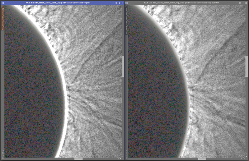Click scroll-down arrow in left image window
The height and width of the screenshot is (161, 249).
coord(123,156)
